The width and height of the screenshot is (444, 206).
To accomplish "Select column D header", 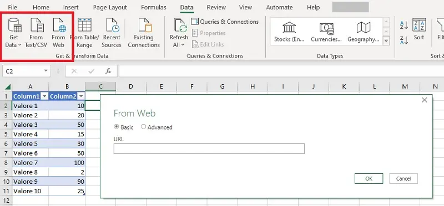I will 131,86.
